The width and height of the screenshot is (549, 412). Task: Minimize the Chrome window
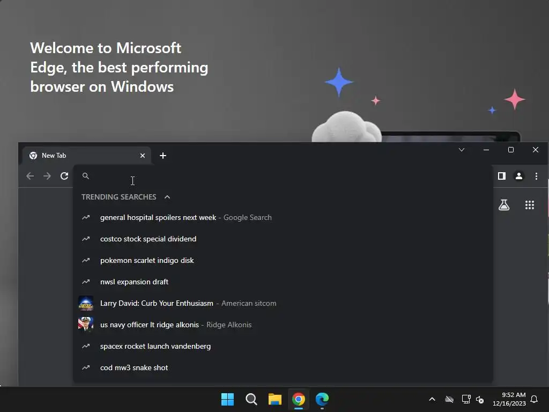tap(486, 150)
